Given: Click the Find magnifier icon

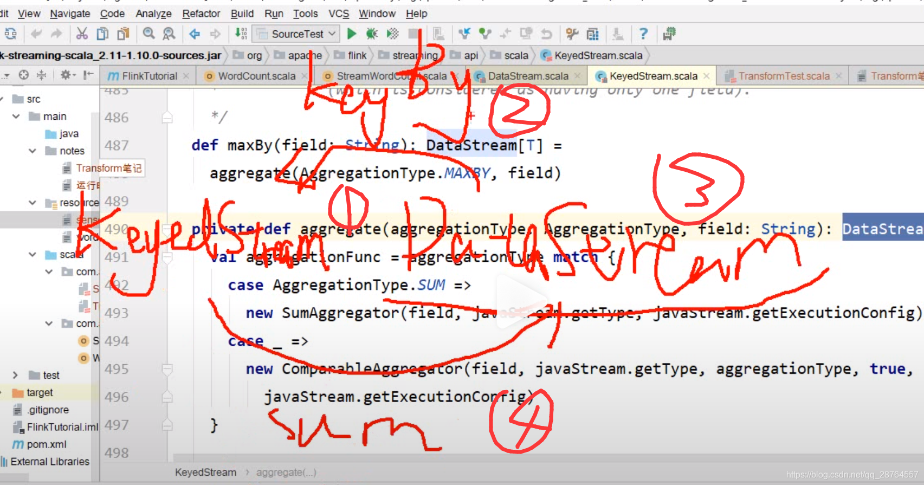Looking at the screenshot, I should [x=148, y=34].
